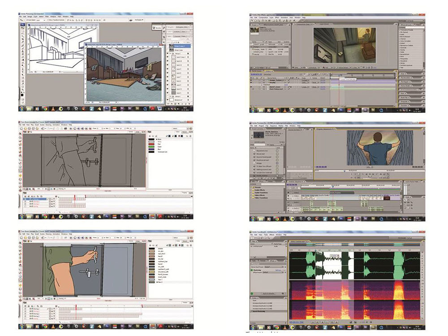Viewport: 448px width, 336px height.
Task: Open the Filter menu in Photoshop
Action: click(47, 17)
